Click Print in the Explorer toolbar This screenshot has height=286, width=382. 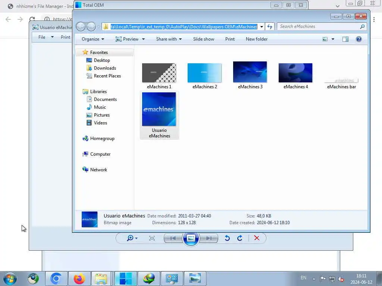click(x=230, y=39)
